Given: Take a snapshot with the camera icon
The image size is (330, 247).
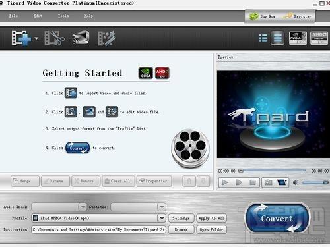Looking at the screenshot, I should point(268,182).
